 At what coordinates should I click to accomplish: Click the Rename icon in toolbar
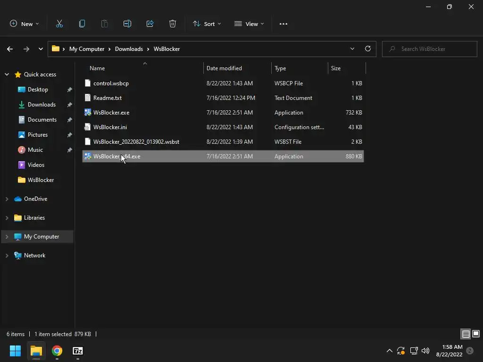127,24
